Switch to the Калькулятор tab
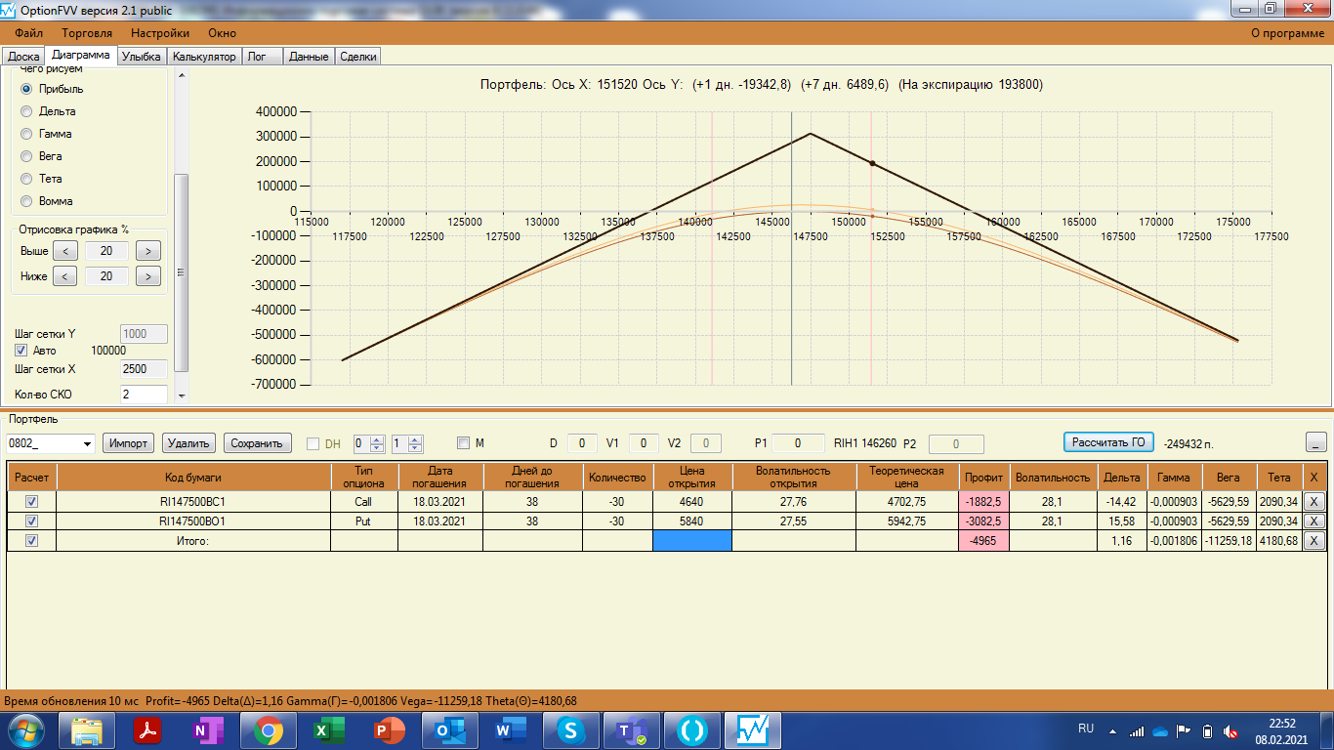Viewport: 1334px width, 750px height. coord(204,57)
